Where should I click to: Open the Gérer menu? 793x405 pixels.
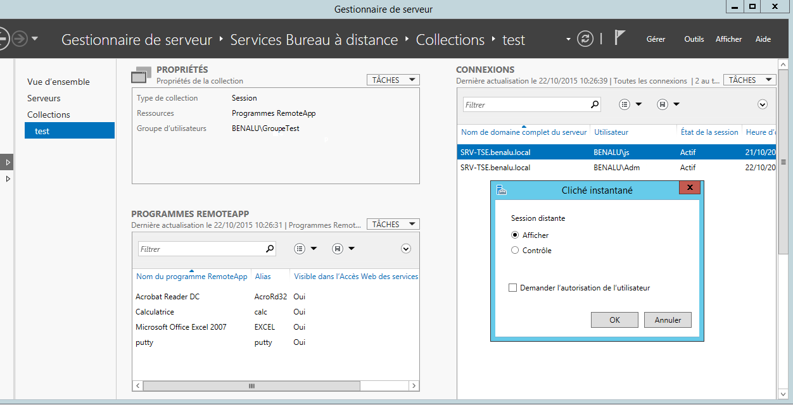(x=656, y=39)
